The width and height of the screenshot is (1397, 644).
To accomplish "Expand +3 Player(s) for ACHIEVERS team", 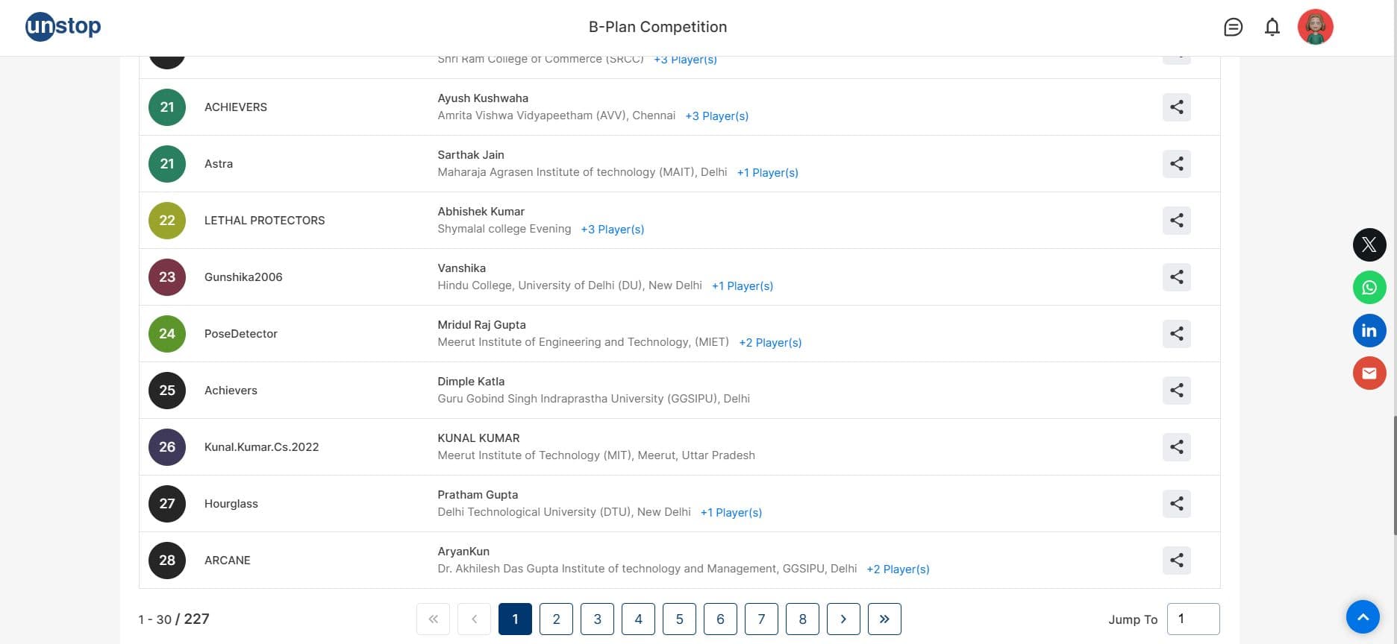I will [716, 116].
